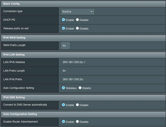Image resolution: width=166 pixels, height=127 pixels.
Task: Click the IPv6 DNS Setting section header
Action: point(14,97)
